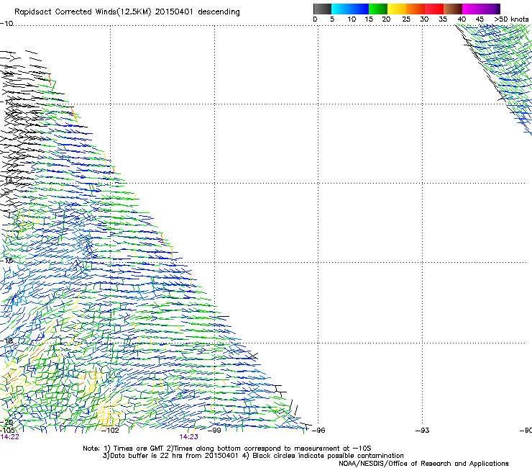
Task: Click the magenta 40-45 knots legend swatch
Action: click(472, 9)
